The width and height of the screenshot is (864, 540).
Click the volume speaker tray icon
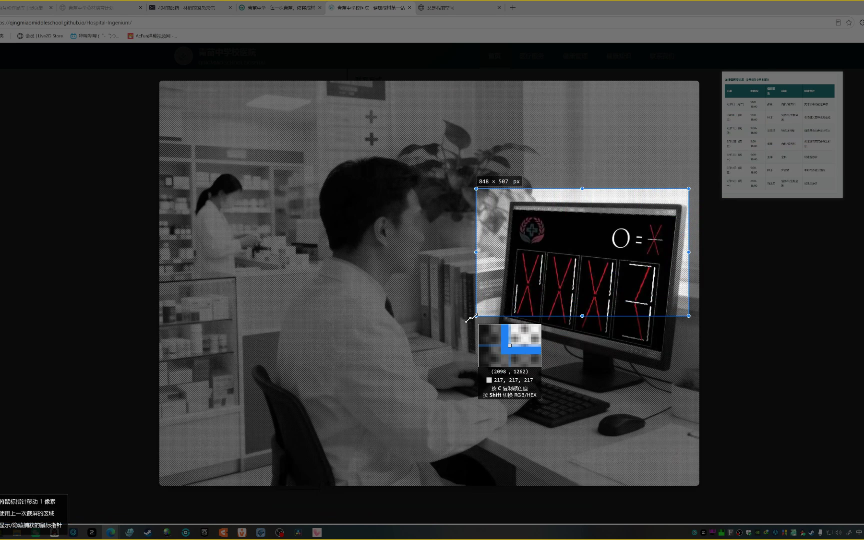point(839,532)
